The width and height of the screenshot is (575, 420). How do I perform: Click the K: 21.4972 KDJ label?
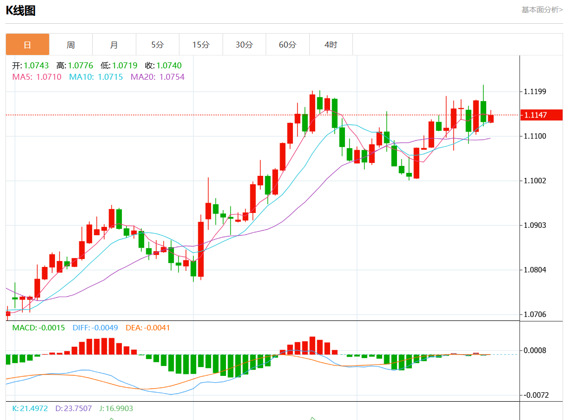click(x=30, y=408)
